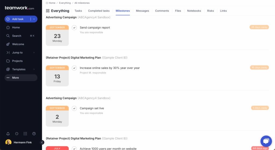Expand the Templates chevron
The image size is (275, 150).
(x=34, y=69)
